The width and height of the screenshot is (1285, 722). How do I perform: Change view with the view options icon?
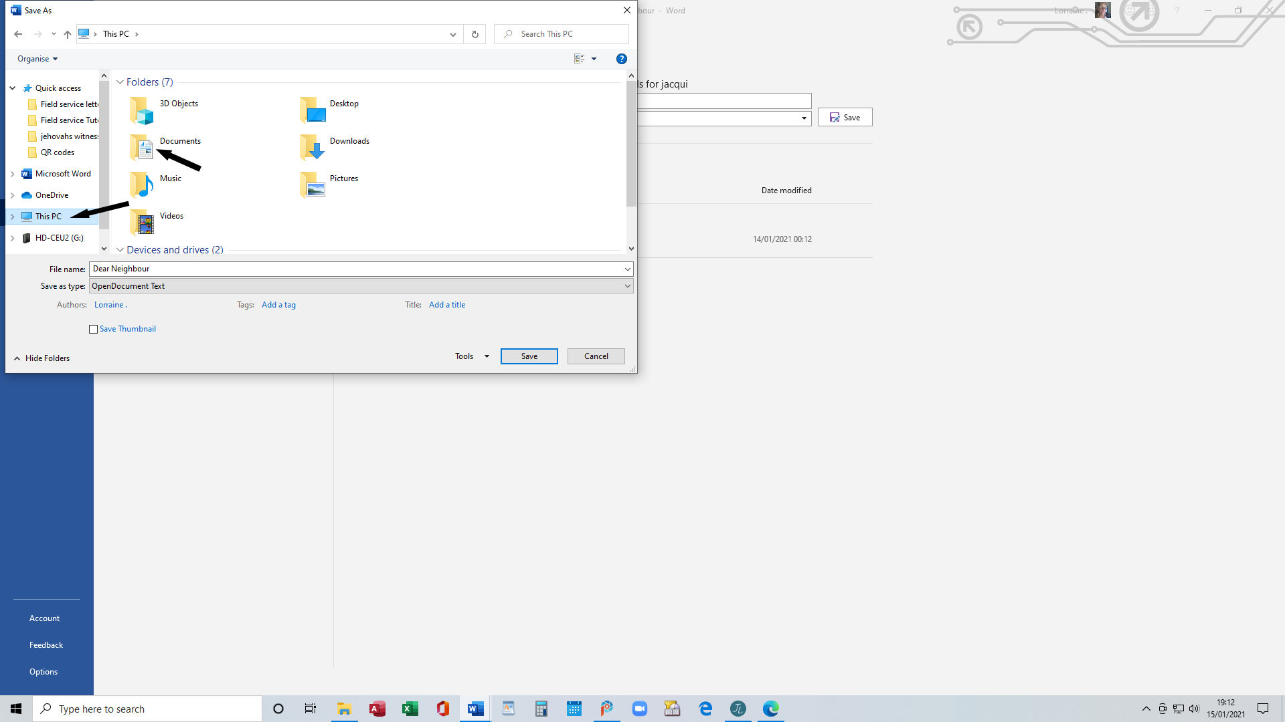(x=580, y=59)
